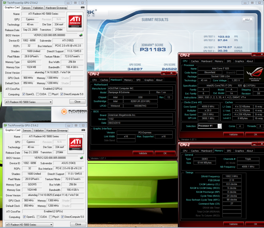Viewport: 264px width, 228px height.
Task: Click Name field showing Intel Core i7 920
Action: [x=221, y=69]
